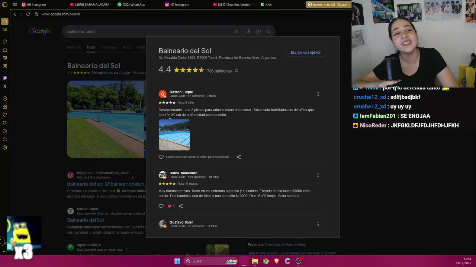Open Windows Start button

(177, 261)
